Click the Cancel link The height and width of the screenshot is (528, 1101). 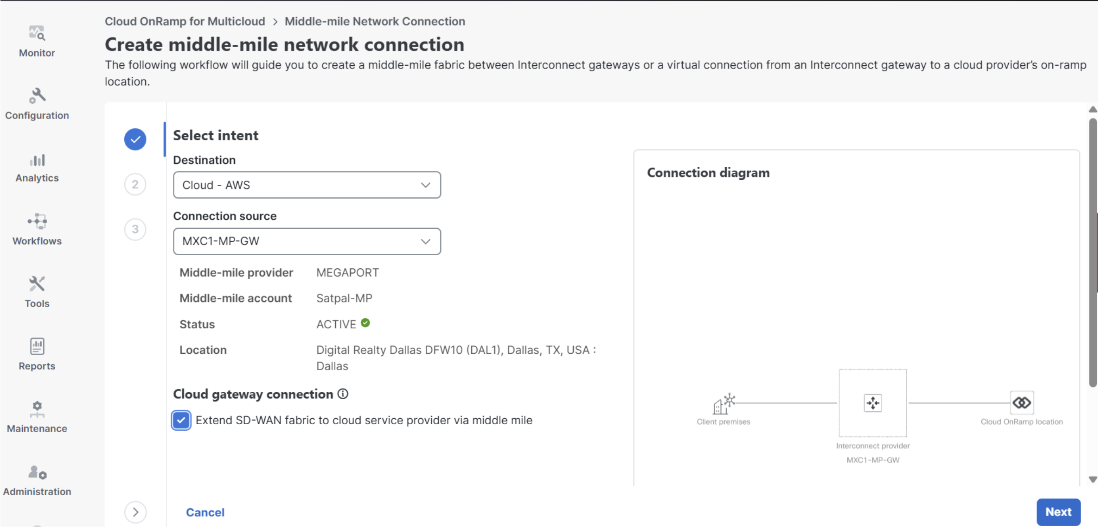coord(205,513)
